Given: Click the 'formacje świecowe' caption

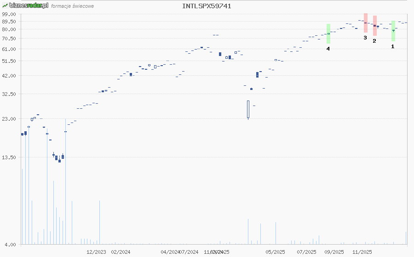Looking at the screenshot, I should (73, 6).
